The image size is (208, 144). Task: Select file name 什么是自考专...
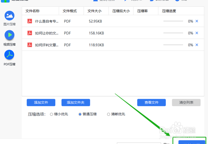pos(47,21)
